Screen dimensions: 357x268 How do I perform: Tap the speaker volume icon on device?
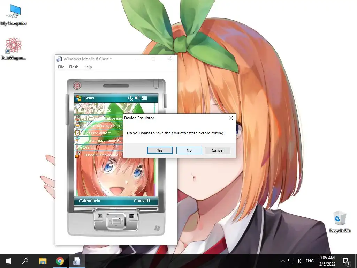point(137,98)
